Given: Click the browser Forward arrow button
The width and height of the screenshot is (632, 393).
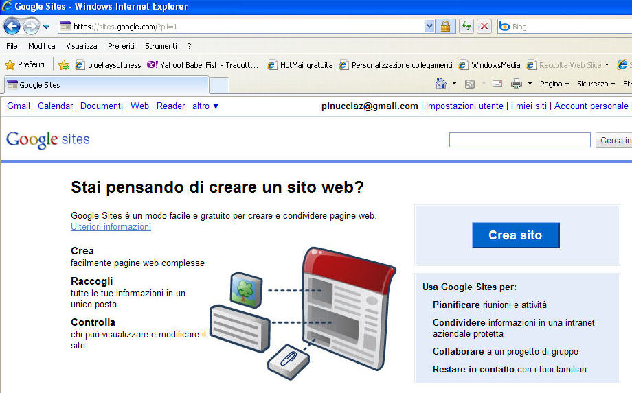Looking at the screenshot, I should point(31,27).
